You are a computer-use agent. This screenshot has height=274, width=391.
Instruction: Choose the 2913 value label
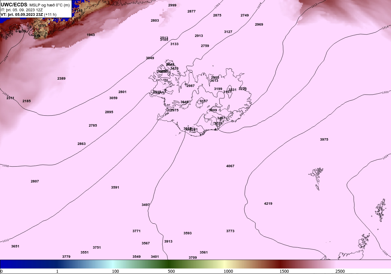click(x=199, y=36)
